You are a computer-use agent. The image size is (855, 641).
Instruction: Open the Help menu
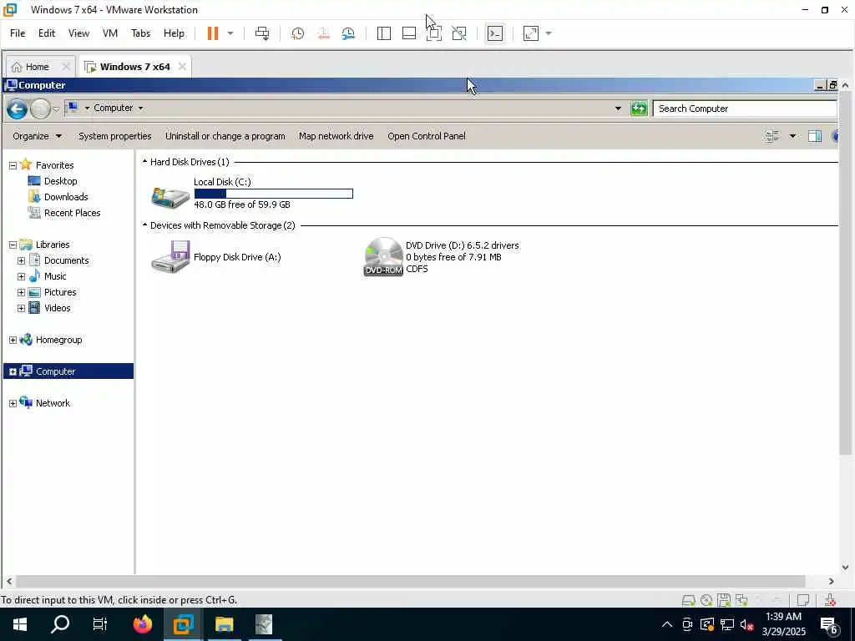pyautogui.click(x=174, y=33)
